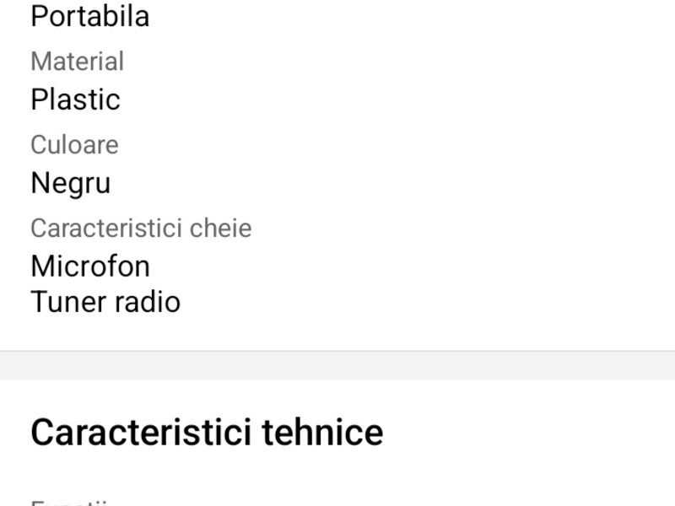
Task: Open the Caracteristici tehnice section heading
Action: (x=207, y=432)
